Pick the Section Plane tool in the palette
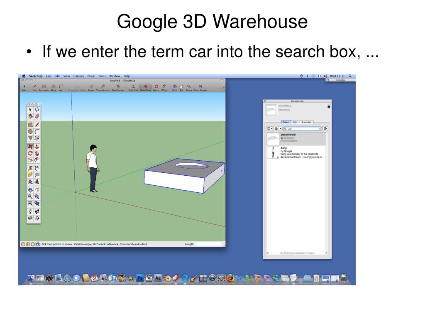Image resolution: width=425 pixels, height=319 pixels. [x=37, y=218]
